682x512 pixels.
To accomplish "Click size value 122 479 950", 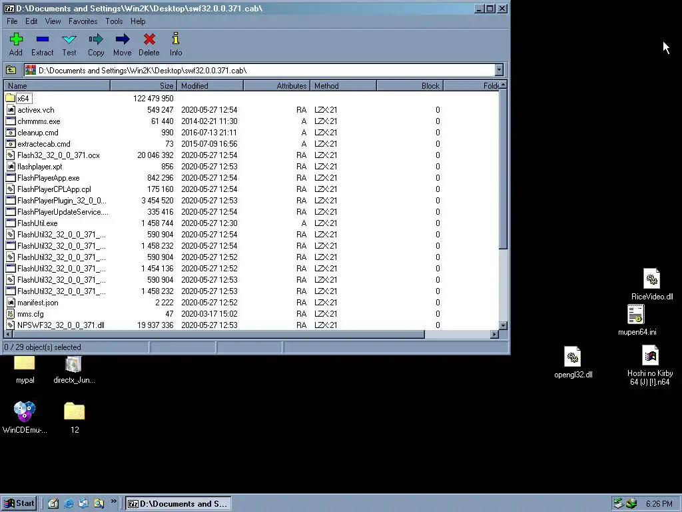I will coord(153,99).
